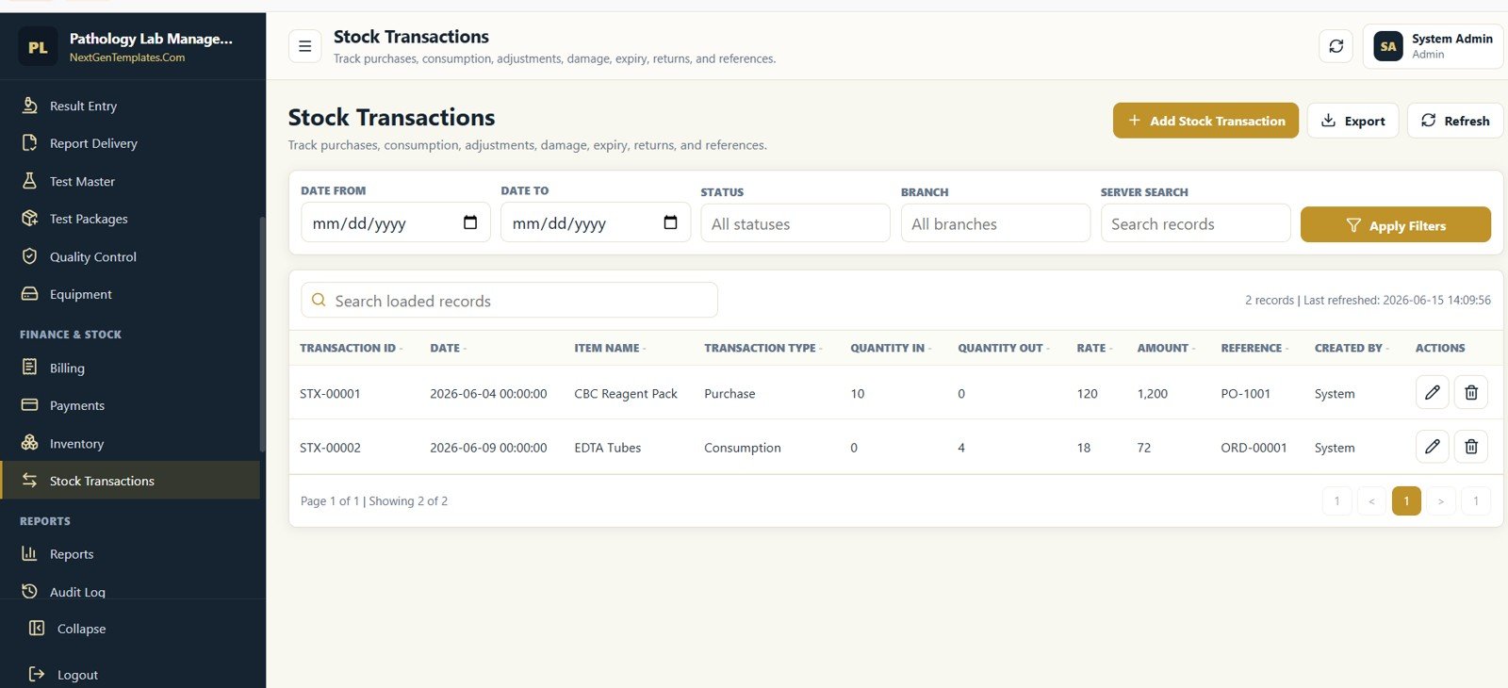
Task: Sort by Quantity Out column header
Action: [x=1004, y=348]
